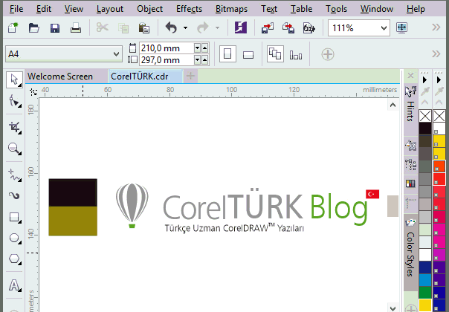
Task: Click the Full-screen preview icon
Action: pos(401,27)
